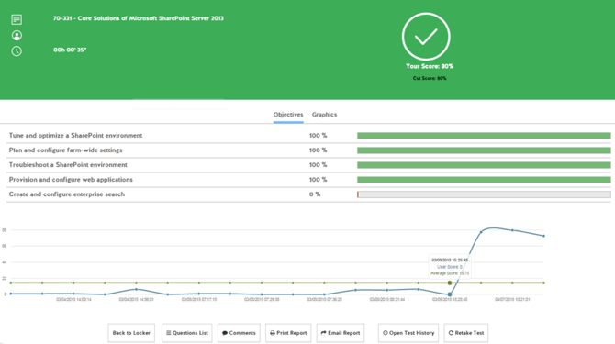Click Tune and optimize progress bar
The image size is (615, 344).
coord(484,136)
